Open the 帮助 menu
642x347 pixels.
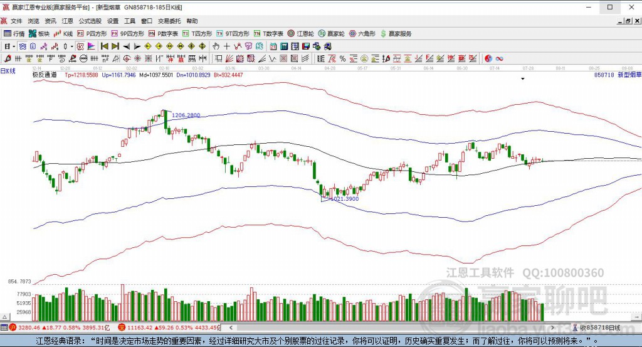click(192, 21)
